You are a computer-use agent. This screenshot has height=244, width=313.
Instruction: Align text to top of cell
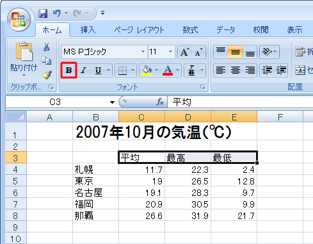(x=221, y=52)
